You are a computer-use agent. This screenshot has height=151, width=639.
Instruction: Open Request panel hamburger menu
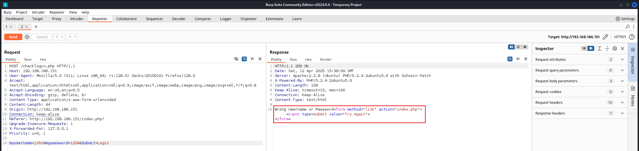(260, 59)
